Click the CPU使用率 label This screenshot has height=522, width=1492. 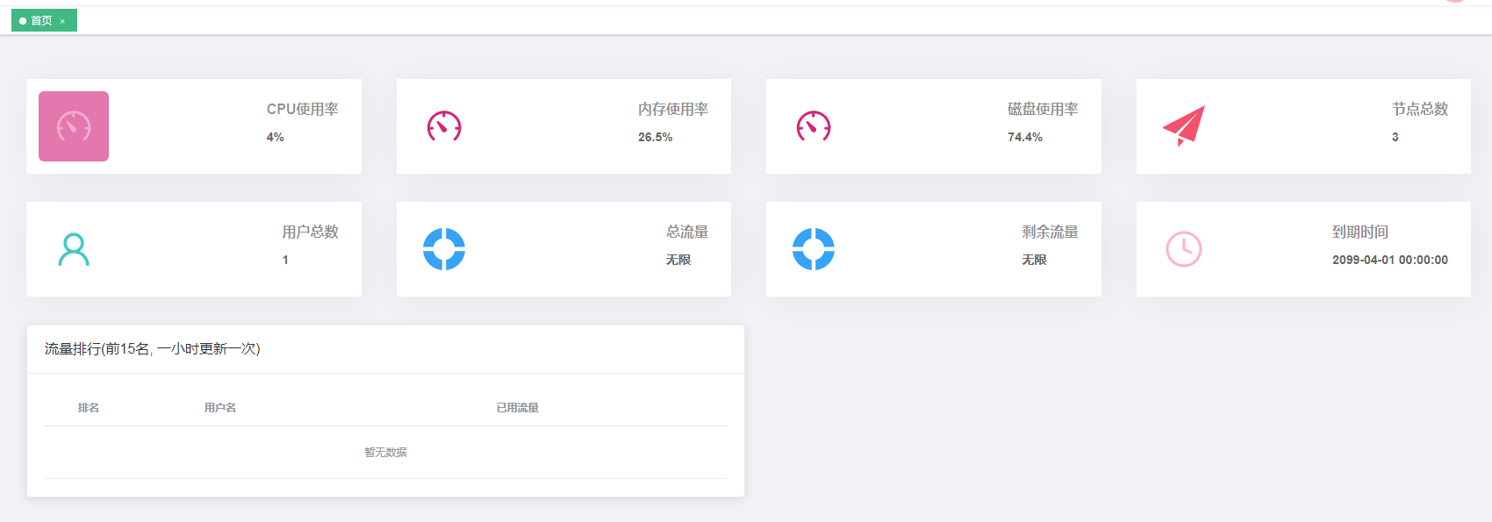click(303, 109)
